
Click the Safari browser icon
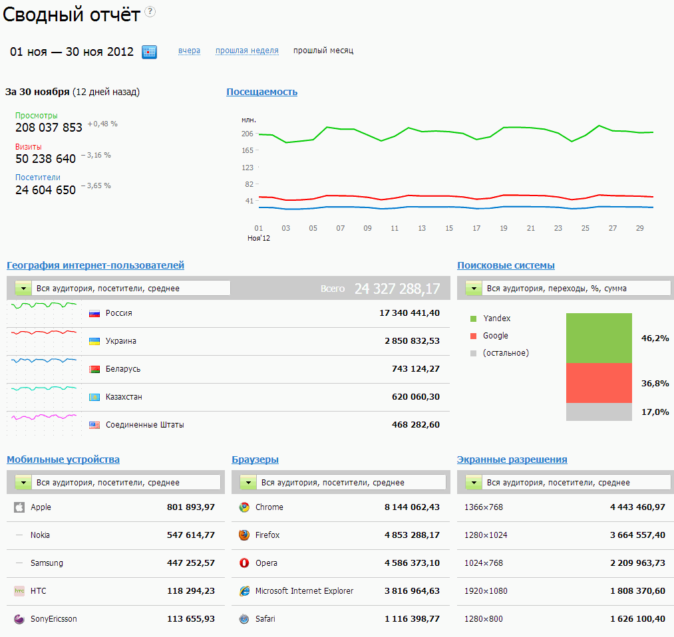[x=244, y=619]
